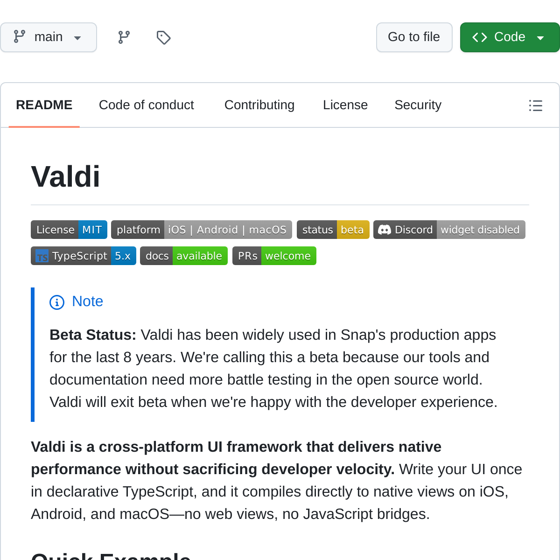Select the Contributing tab
The height and width of the screenshot is (560, 560).
click(259, 105)
